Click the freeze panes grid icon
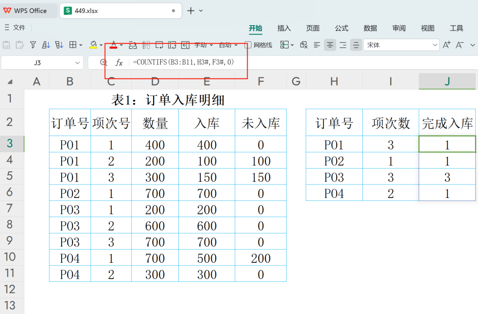The width and height of the screenshot is (478, 314). pyautogui.click(x=284, y=45)
